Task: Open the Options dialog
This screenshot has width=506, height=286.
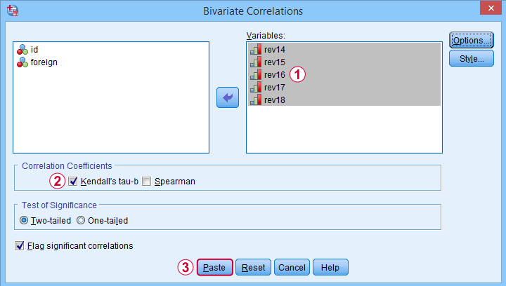Action: [472, 41]
